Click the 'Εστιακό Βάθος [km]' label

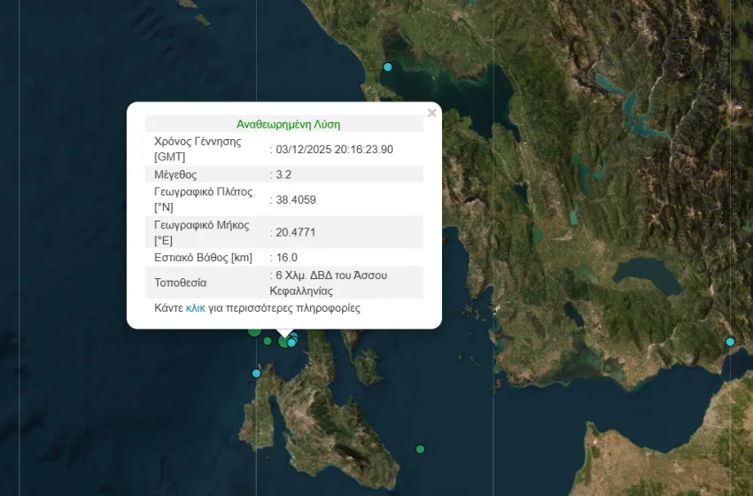[203, 258]
